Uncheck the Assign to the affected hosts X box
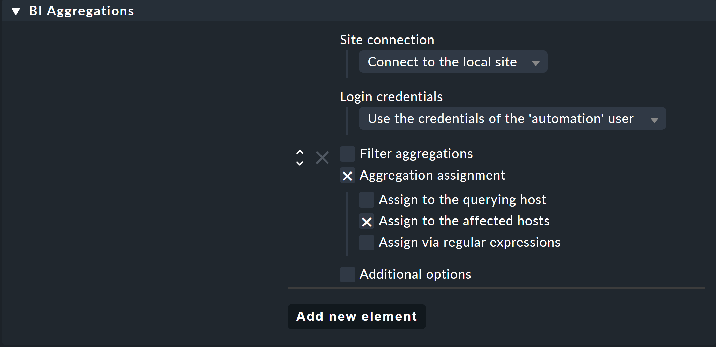This screenshot has width=716, height=347. tap(367, 222)
